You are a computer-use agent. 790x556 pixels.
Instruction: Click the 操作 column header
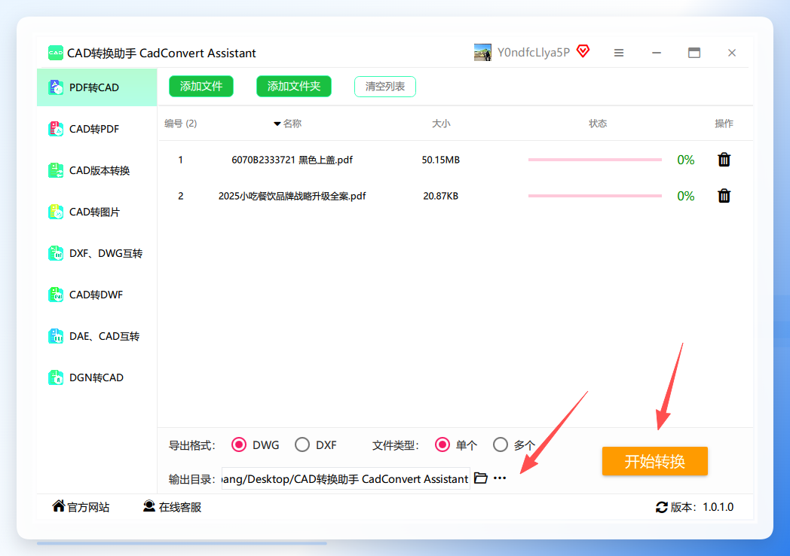tap(724, 124)
